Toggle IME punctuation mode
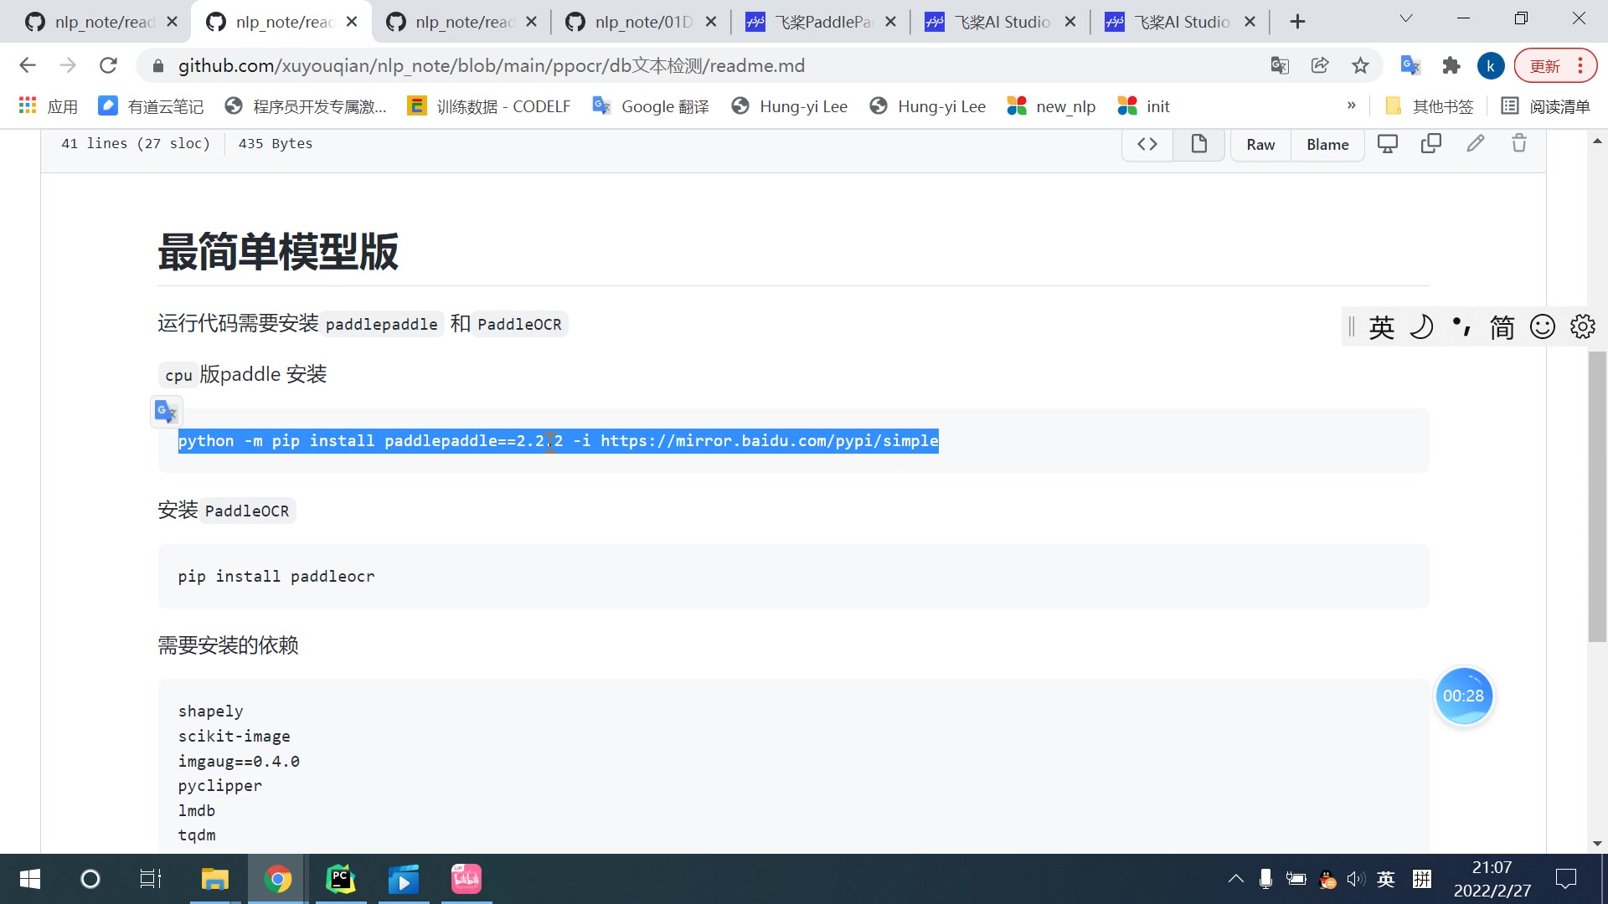Screen dimensions: 1608x904 1461,326
